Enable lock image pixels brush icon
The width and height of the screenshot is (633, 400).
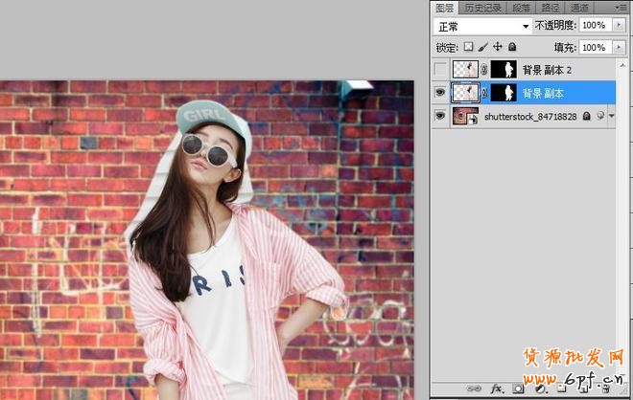(482, 46)
